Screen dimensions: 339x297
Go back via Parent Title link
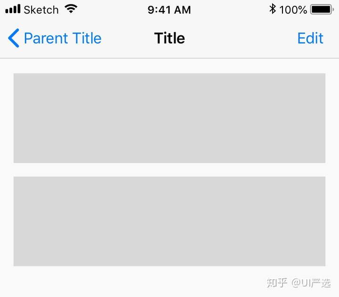coord(63,38)
